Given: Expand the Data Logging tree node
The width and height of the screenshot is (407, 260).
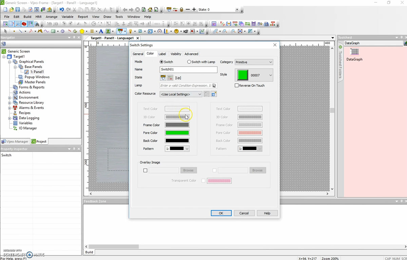Looking at the screenshot, I should pyautogui.click(x=9, y=118).
